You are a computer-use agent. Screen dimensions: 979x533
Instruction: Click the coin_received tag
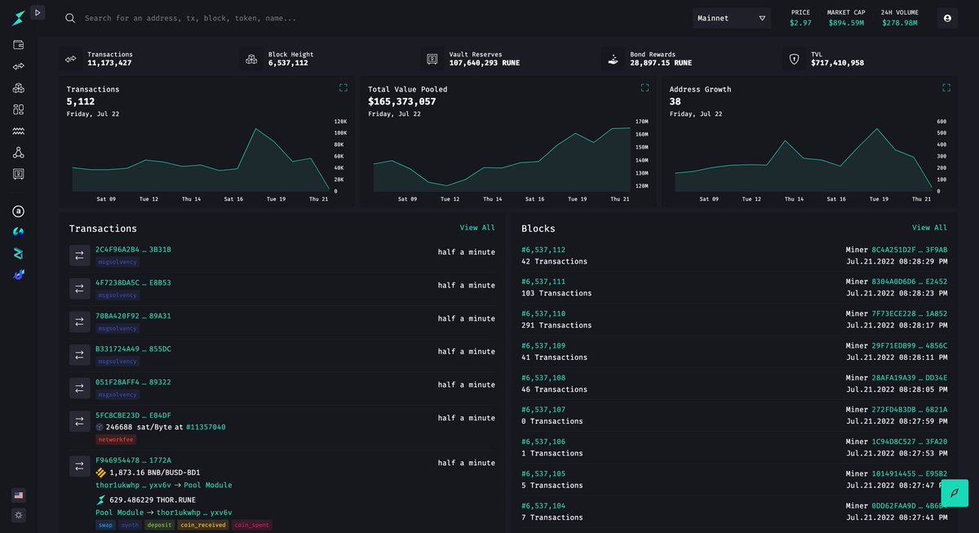tap(202, 525)
